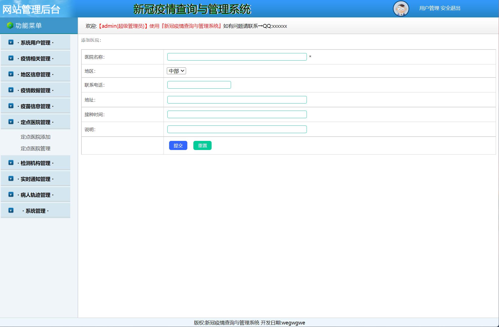Expand the 系统管理 menu section
This screenshot has height=327, width=499.
[35, 211]
